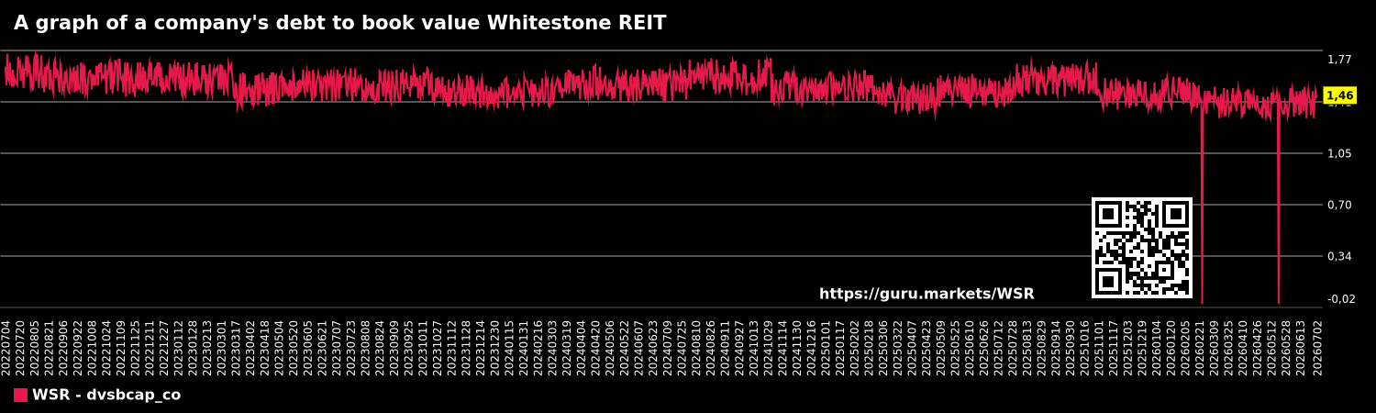Viewport: 1376px width, 413px height.
Task: Click the 20230520 x-axis date label
Action: [x=294, y=347]
